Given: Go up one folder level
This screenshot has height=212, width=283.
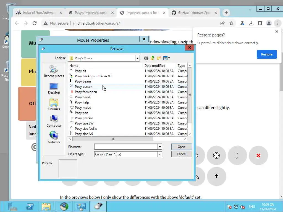Looking at the screenshot, I should [x=153, y=58].
